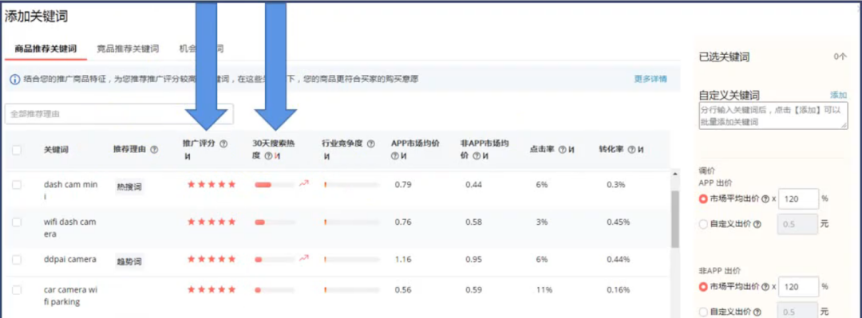This screenshot has height=318, width=862.
Task: Click conversion rate value 0.45%
Action: (x=618, y=222)
